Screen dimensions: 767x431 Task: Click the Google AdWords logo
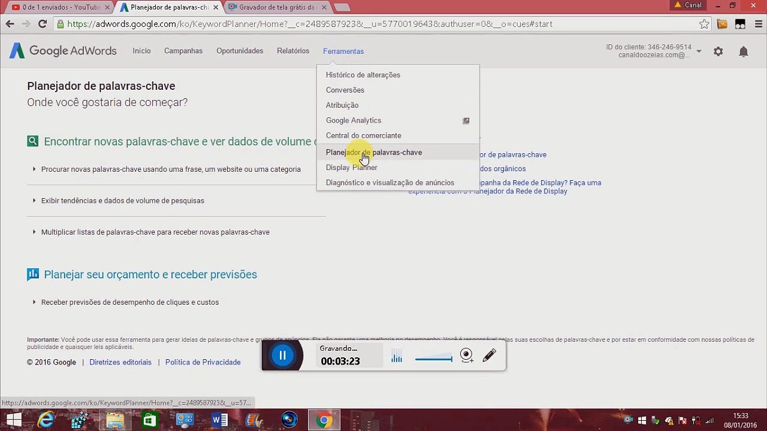[63, 51]
